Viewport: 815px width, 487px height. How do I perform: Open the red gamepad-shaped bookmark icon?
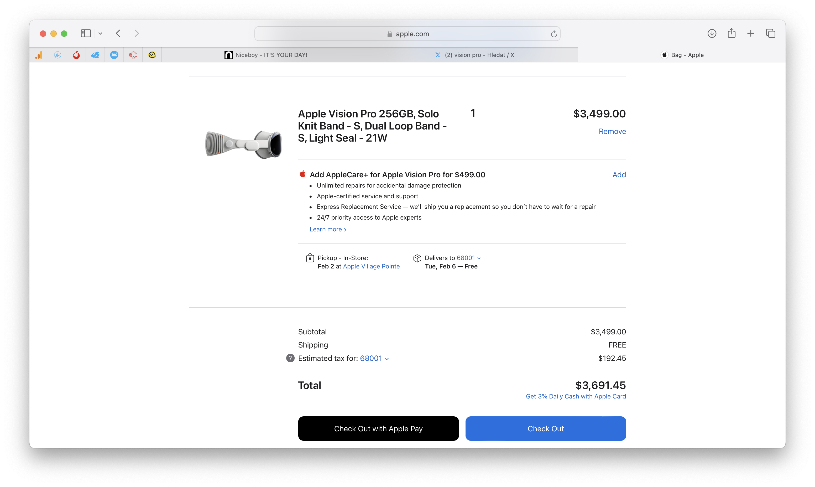133,55
